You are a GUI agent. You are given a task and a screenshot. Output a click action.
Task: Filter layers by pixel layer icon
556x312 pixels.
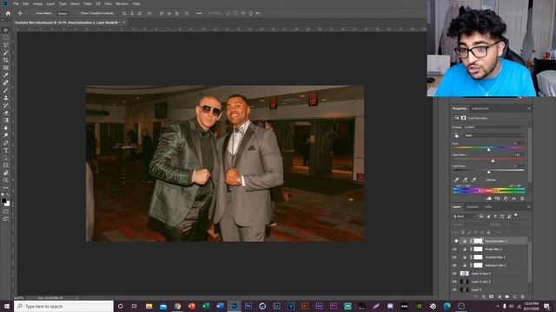pyautogui.click(x=481, y=216)
